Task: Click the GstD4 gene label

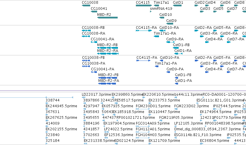Action: pyautogui.click(x=210, y=3)
